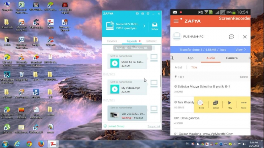Viewport: 264px width, 148px height.
Task: Switch to the Records tab
Action: 132,41
